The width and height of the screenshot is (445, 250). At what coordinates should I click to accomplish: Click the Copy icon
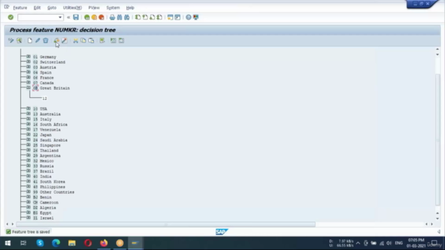[83, 40]
